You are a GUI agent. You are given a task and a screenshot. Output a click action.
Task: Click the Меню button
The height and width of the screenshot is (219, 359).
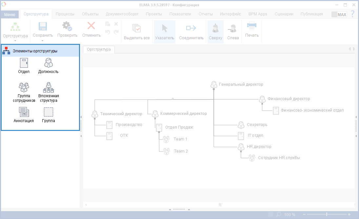[10, 14]
